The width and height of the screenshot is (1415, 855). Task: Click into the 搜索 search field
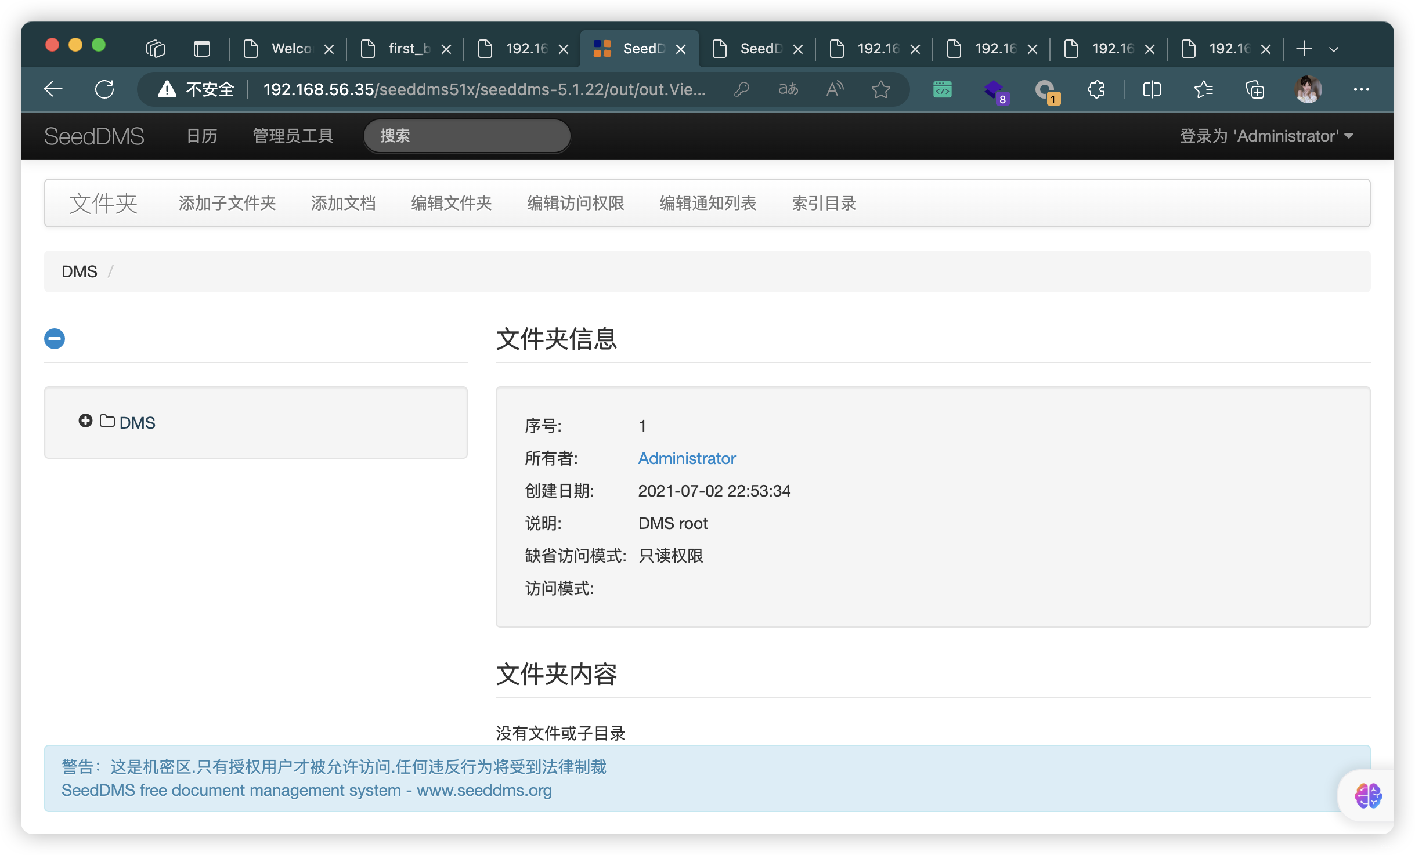pos(467,136)
